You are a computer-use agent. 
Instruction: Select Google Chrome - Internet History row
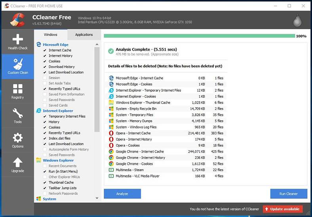(166, 158)
